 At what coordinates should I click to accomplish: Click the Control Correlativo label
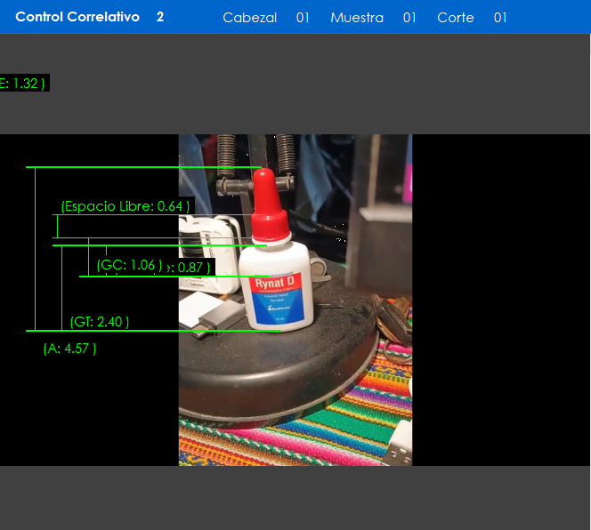pos(77,17)
